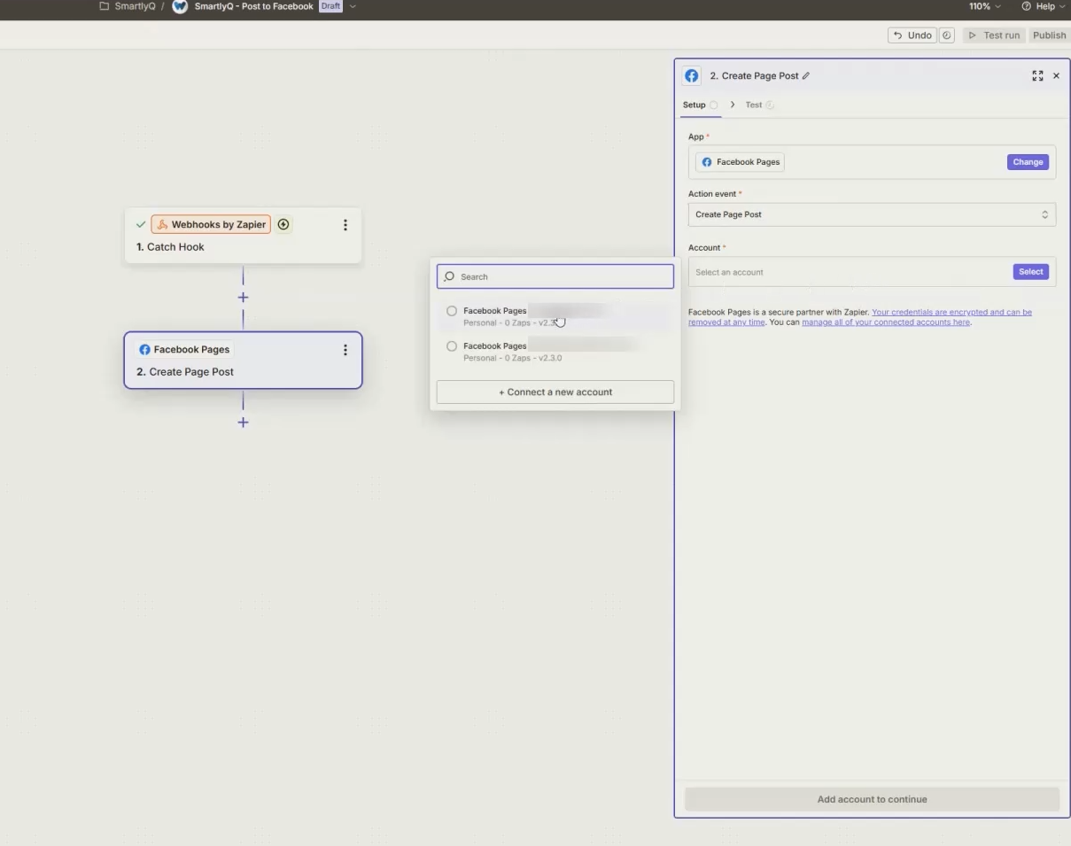Screen dimensions: 1071x846
Task: Open the Action event dropdown
Action: (872, 214)
